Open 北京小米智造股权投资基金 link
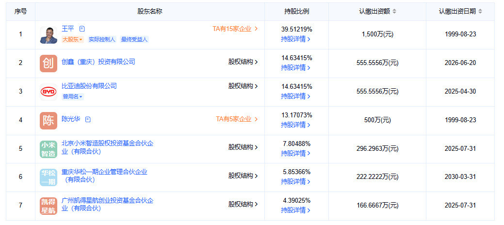This screenshot has width=504, height=225. click(107, 147)
